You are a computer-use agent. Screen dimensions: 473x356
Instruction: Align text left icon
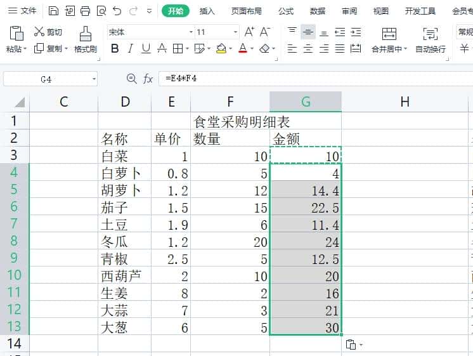coord(292,48)
